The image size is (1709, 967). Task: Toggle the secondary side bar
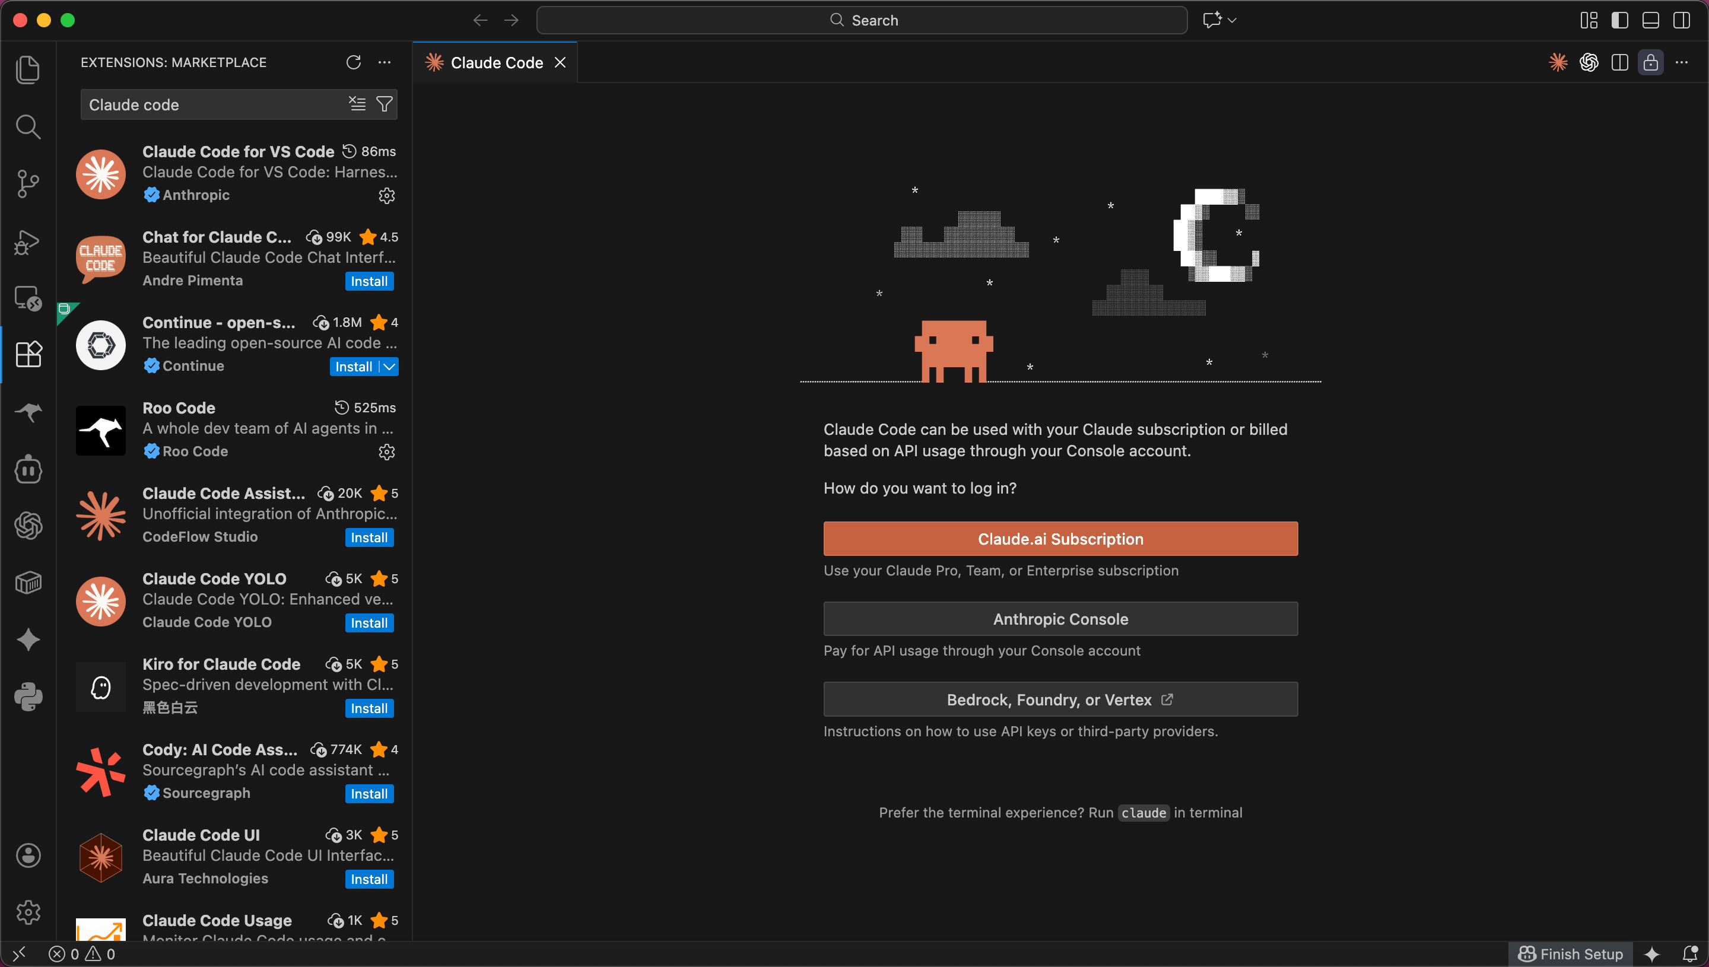pos(1682,21)
